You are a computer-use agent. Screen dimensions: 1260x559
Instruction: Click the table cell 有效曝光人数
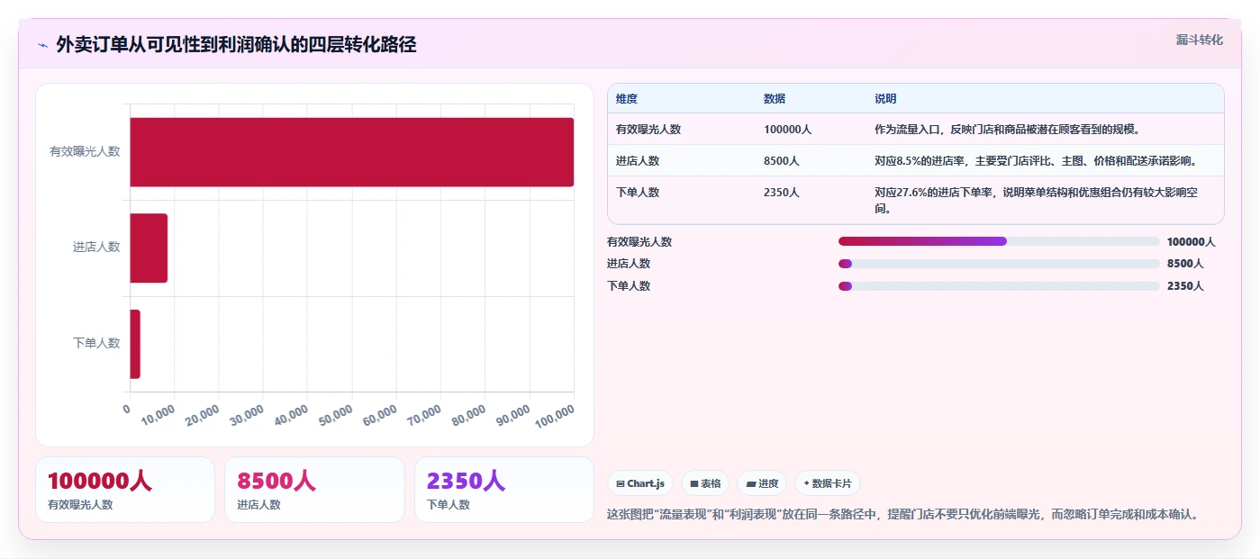coord(648,130)
